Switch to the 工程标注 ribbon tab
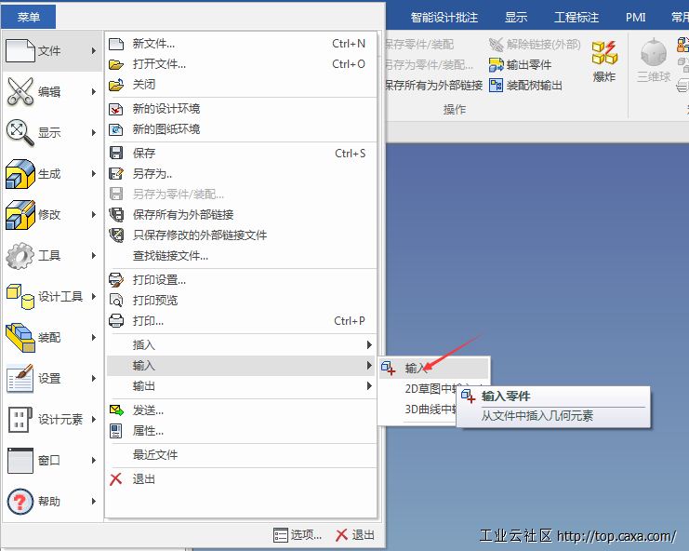 pyautogui.click(x=578, y=17)
